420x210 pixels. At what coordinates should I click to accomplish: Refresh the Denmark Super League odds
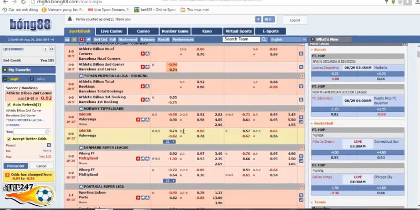click(301, 148)
